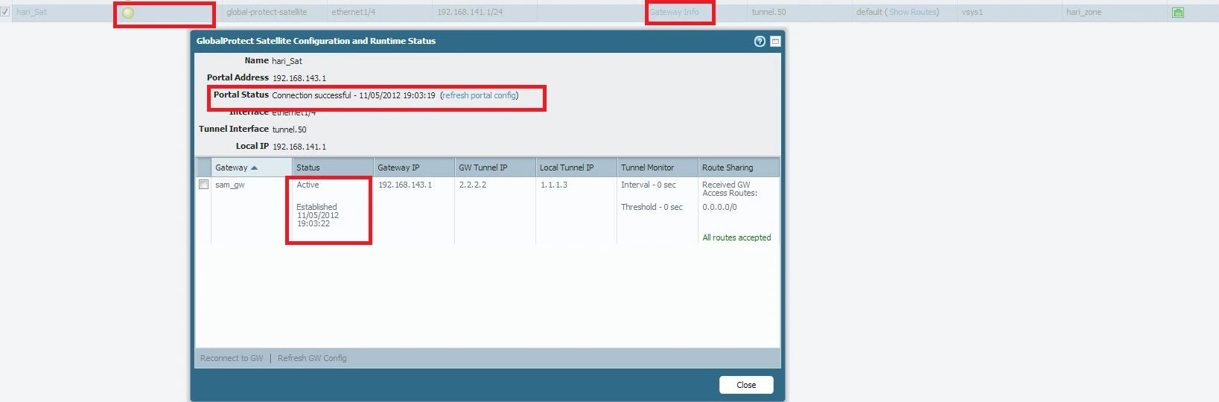Click the refresh portal config link
1219x402 pixels.
(x=480, y=95)
